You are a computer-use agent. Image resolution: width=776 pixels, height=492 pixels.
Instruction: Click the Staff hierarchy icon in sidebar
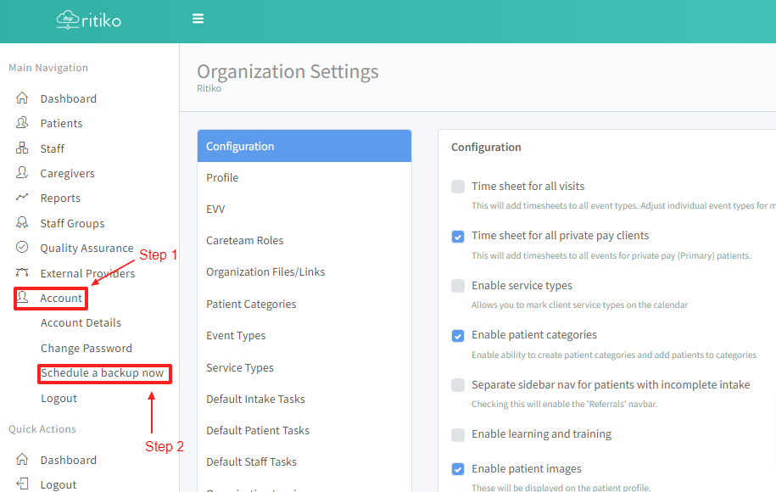(x=23, y=148)
